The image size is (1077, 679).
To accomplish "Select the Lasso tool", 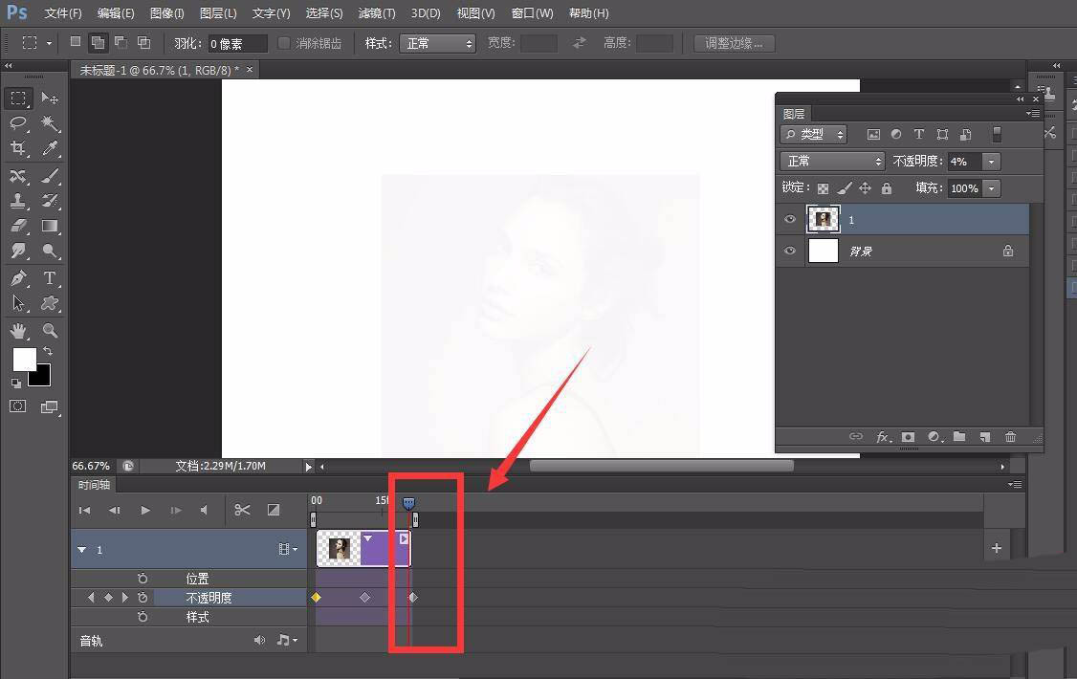I will tap(18, 123).
